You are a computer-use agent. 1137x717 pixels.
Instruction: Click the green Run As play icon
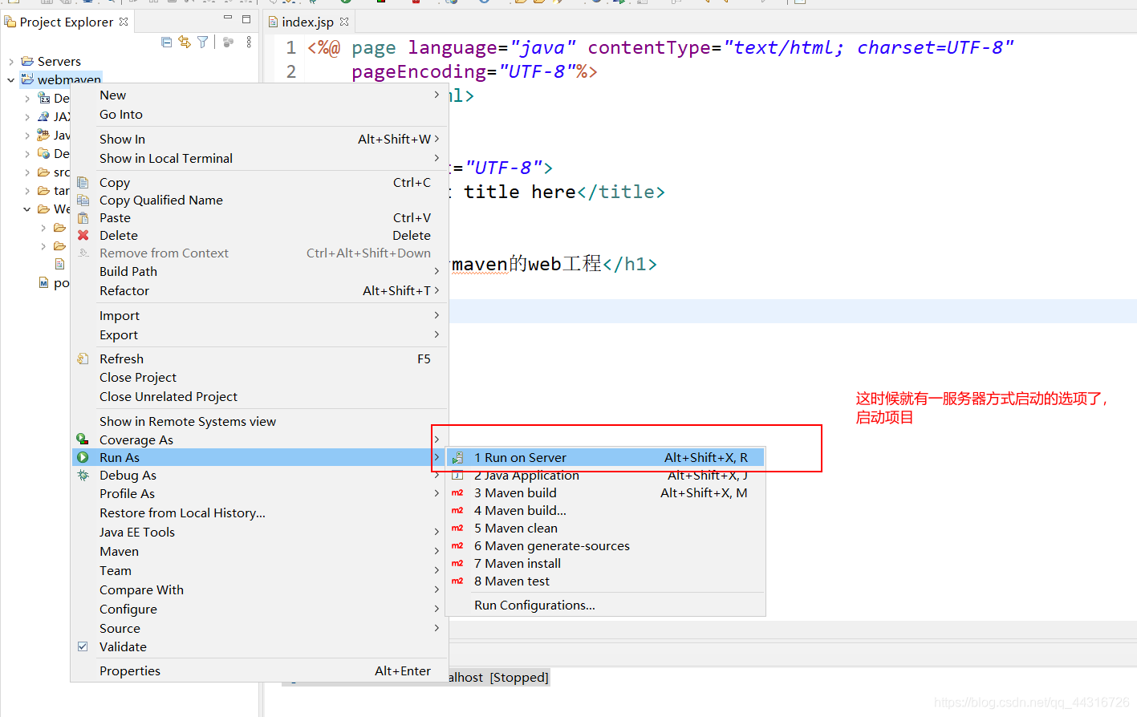[x=83, y=457]
